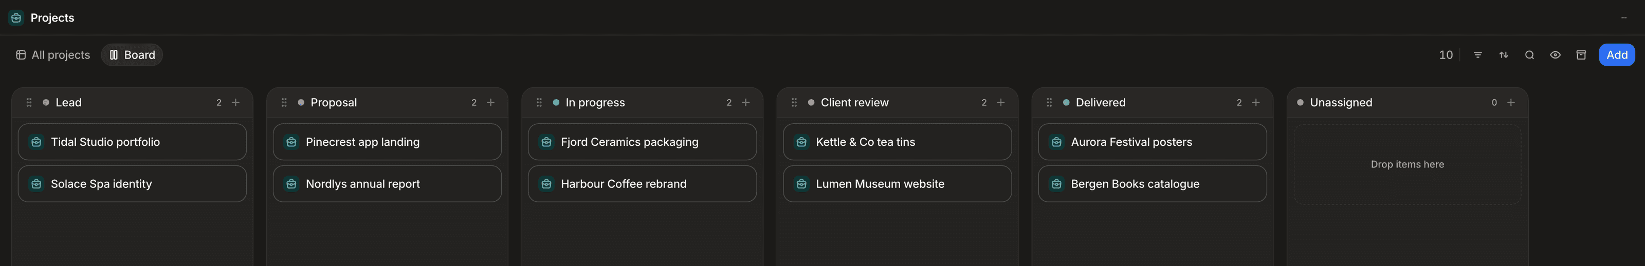Open the Bergen Books catalogue card
The height and width of the screenshot is (266, 1645).
(1153, 184)
